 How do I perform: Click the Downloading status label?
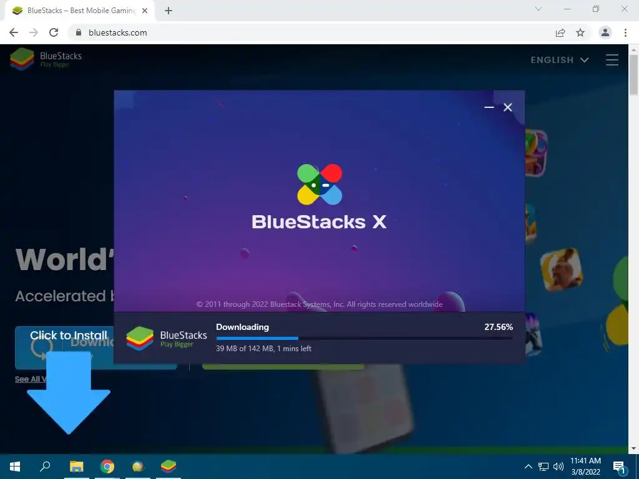(243, 327)
